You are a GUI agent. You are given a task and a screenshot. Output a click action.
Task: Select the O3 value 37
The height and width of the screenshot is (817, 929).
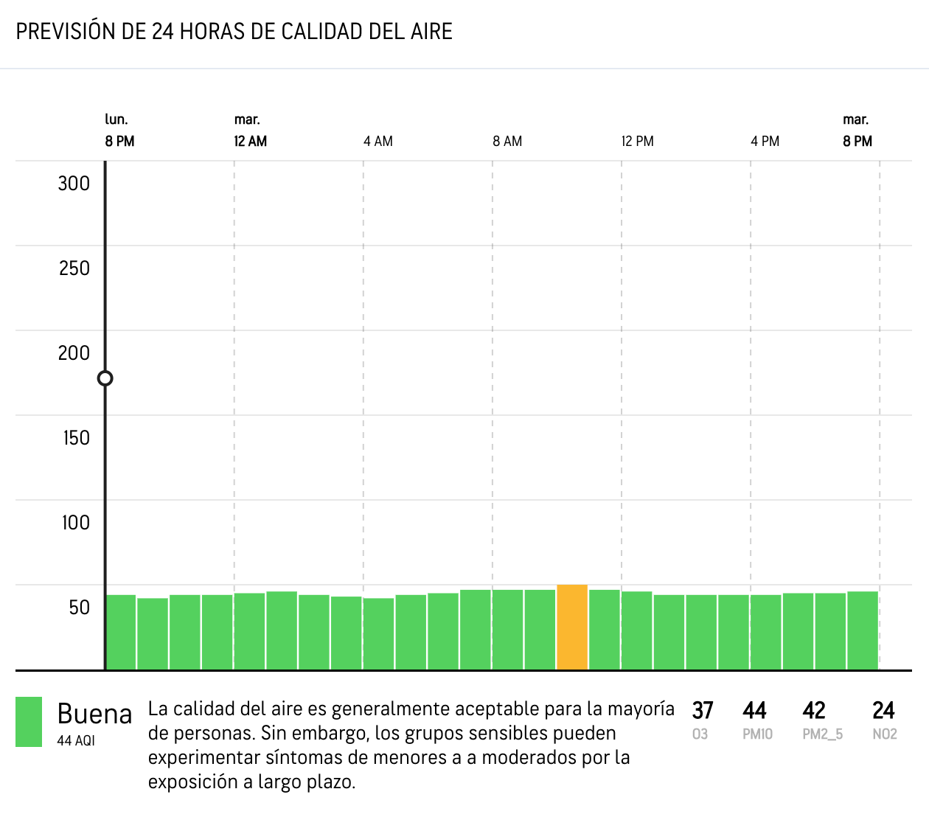[702, 711]
